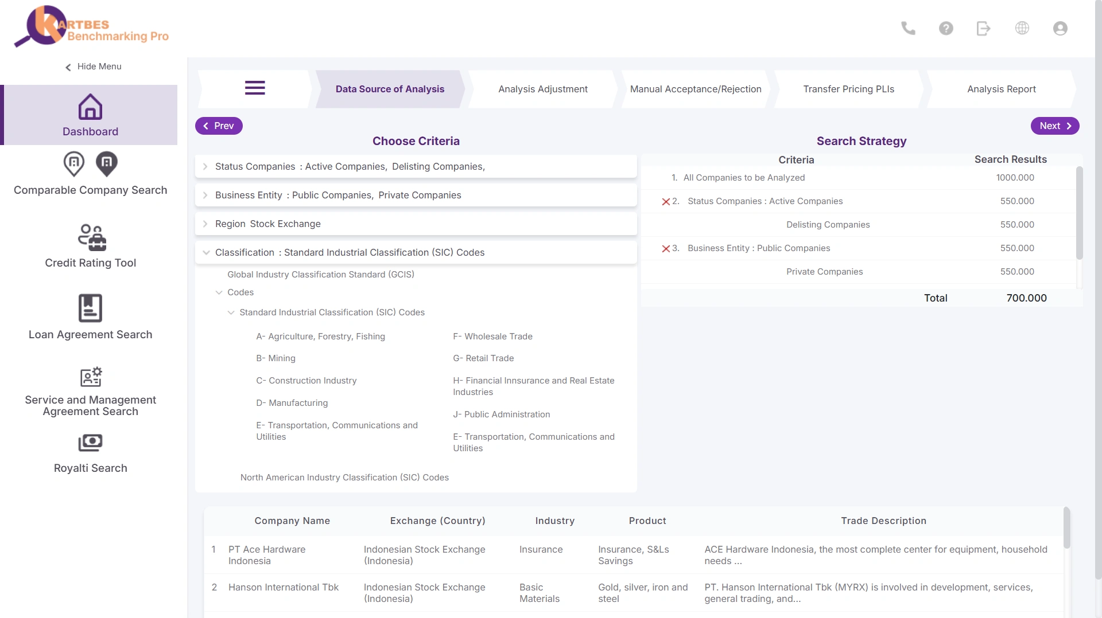Open Transfer Pricing PLIs tab

pyautogui.click(x=848, y=89)
